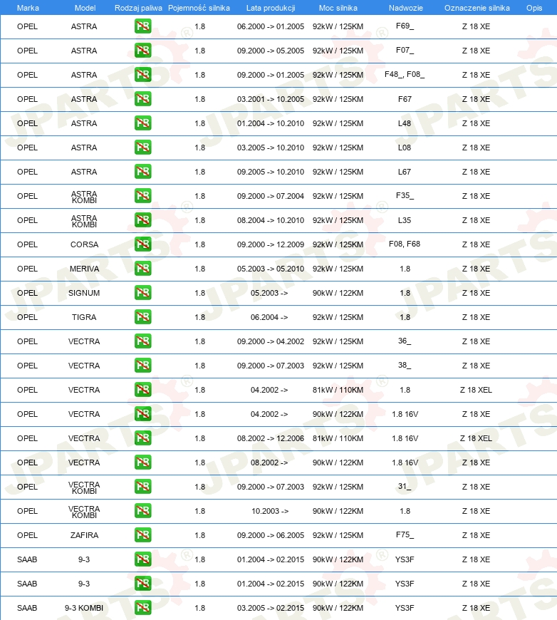Click production dates 09.2000 -> 12.2009
The image size is (557, 620).
(x=271, y=244)
